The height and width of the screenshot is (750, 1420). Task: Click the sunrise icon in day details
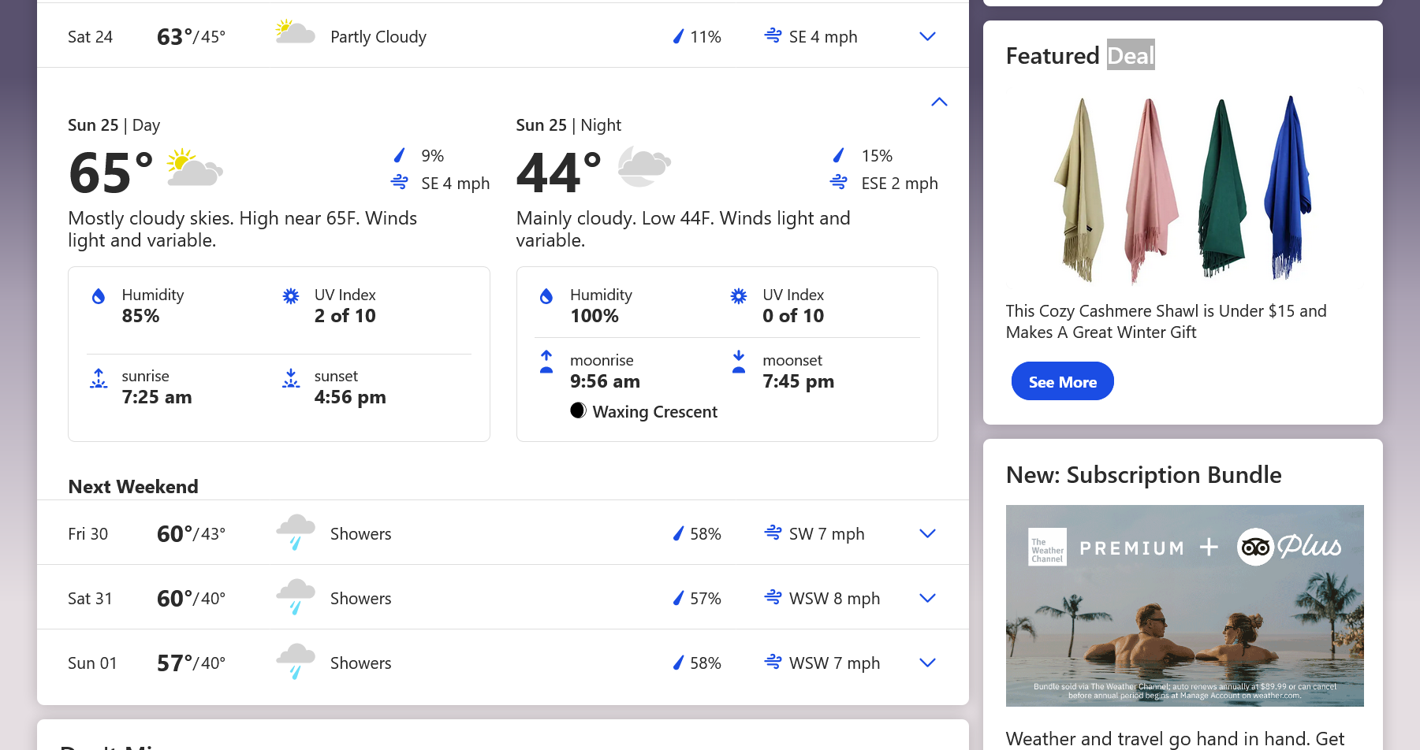pos(99,379)
